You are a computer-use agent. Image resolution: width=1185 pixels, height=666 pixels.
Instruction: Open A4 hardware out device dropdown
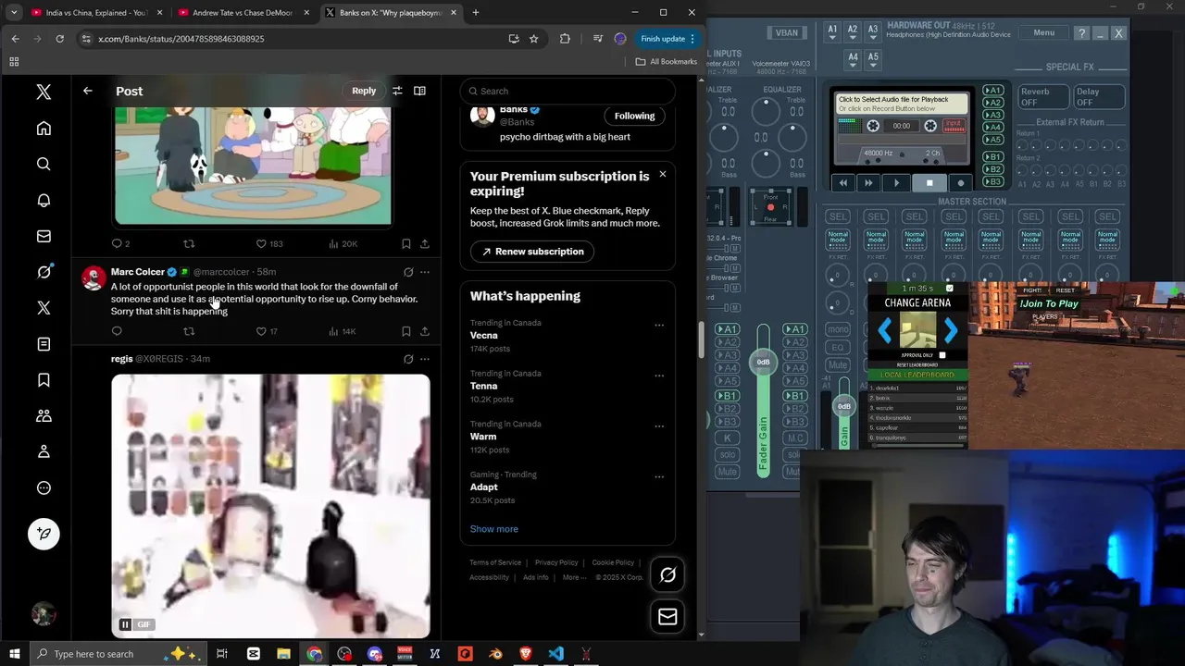pos(853,58)
